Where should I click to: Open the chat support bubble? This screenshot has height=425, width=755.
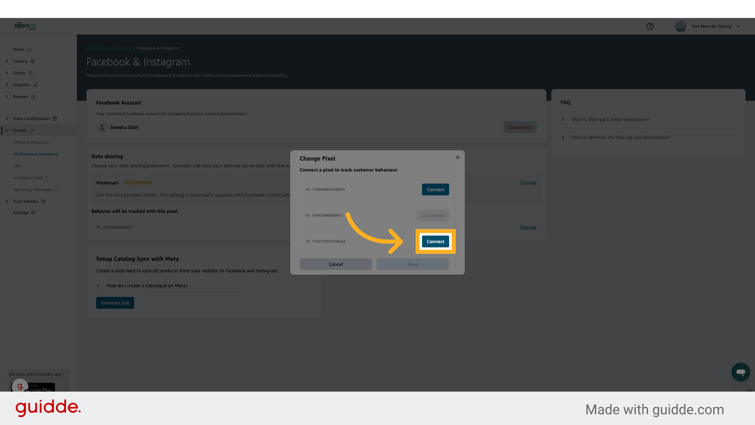(x=740, y=372)
